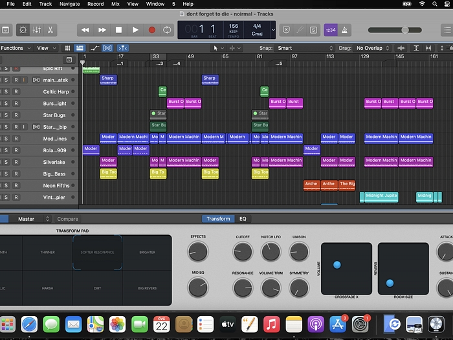Open the Navigate menu

tap(69, 4)
